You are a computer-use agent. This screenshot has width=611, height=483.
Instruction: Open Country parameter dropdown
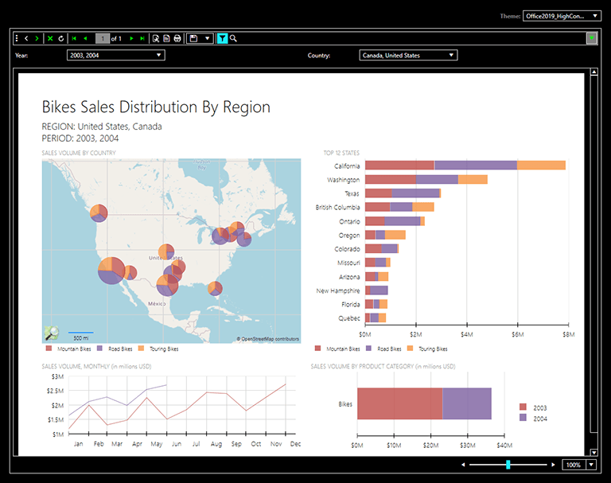click(x=408, y=56)
